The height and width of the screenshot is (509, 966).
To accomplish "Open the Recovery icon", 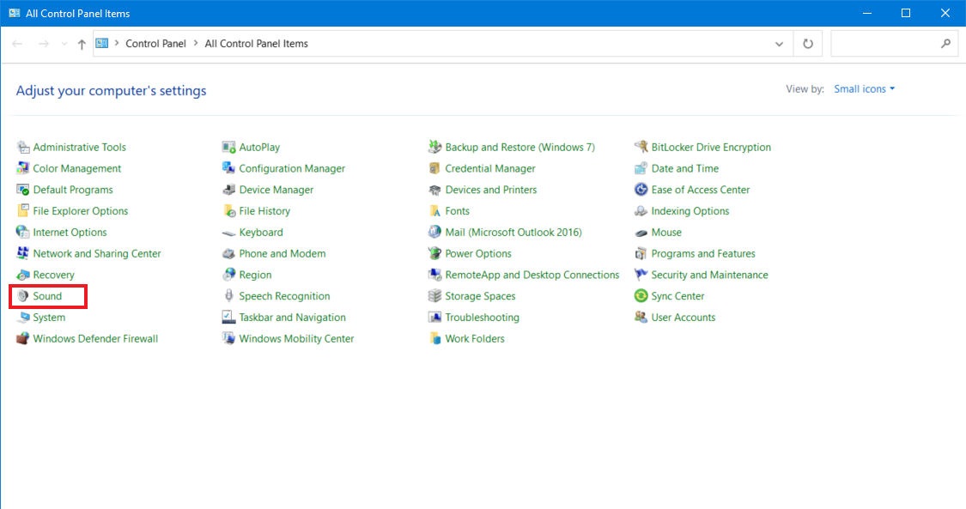I will [x=23, y=275].
